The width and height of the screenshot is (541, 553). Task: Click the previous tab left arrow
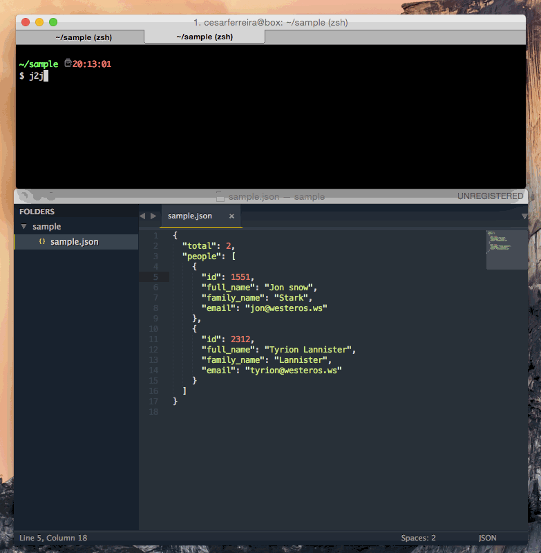click(x=142, y=216)
